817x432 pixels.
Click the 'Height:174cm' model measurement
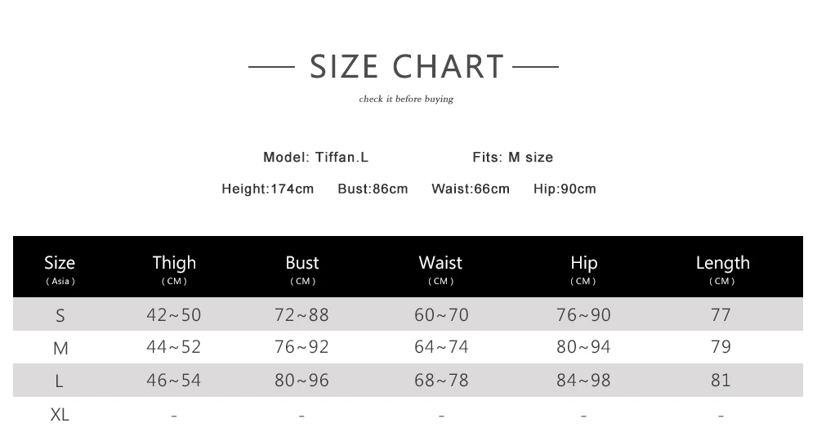pyautogui.click(x=267, y=189)
